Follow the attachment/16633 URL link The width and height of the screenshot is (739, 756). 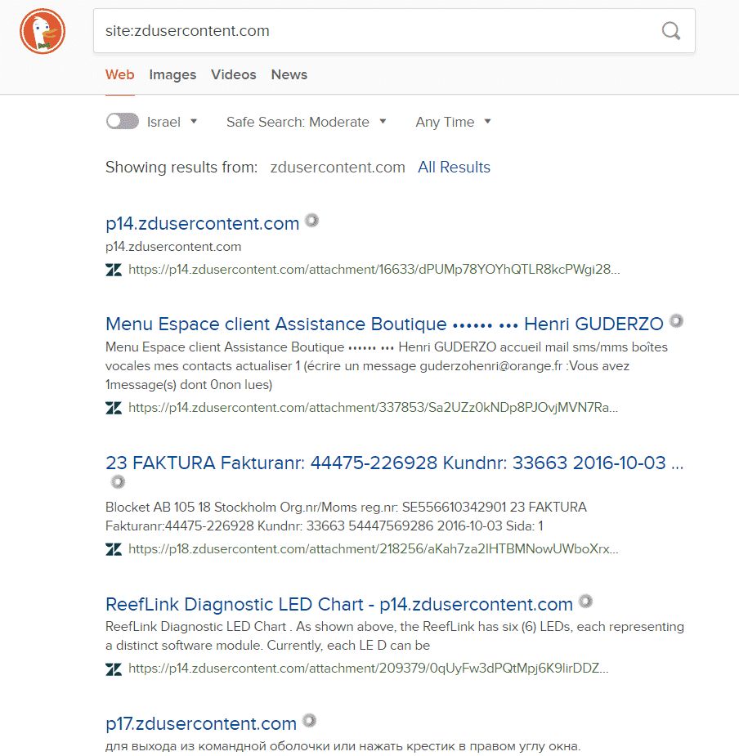pos(374,270)
